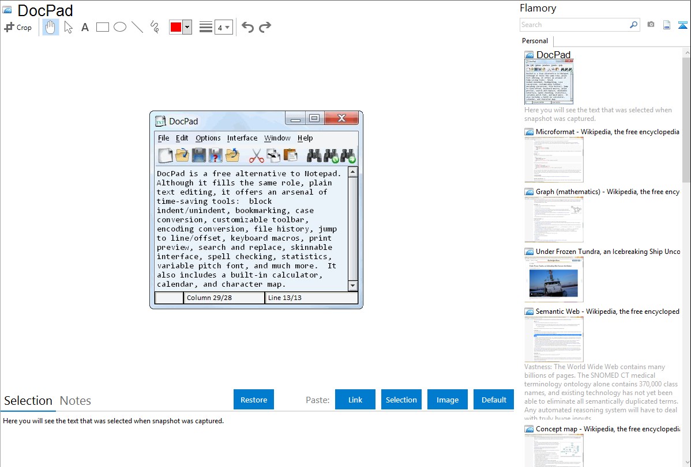Open Help menu in DocPad snapshot
Screen dimensions: 691x467
pos(305,138)
